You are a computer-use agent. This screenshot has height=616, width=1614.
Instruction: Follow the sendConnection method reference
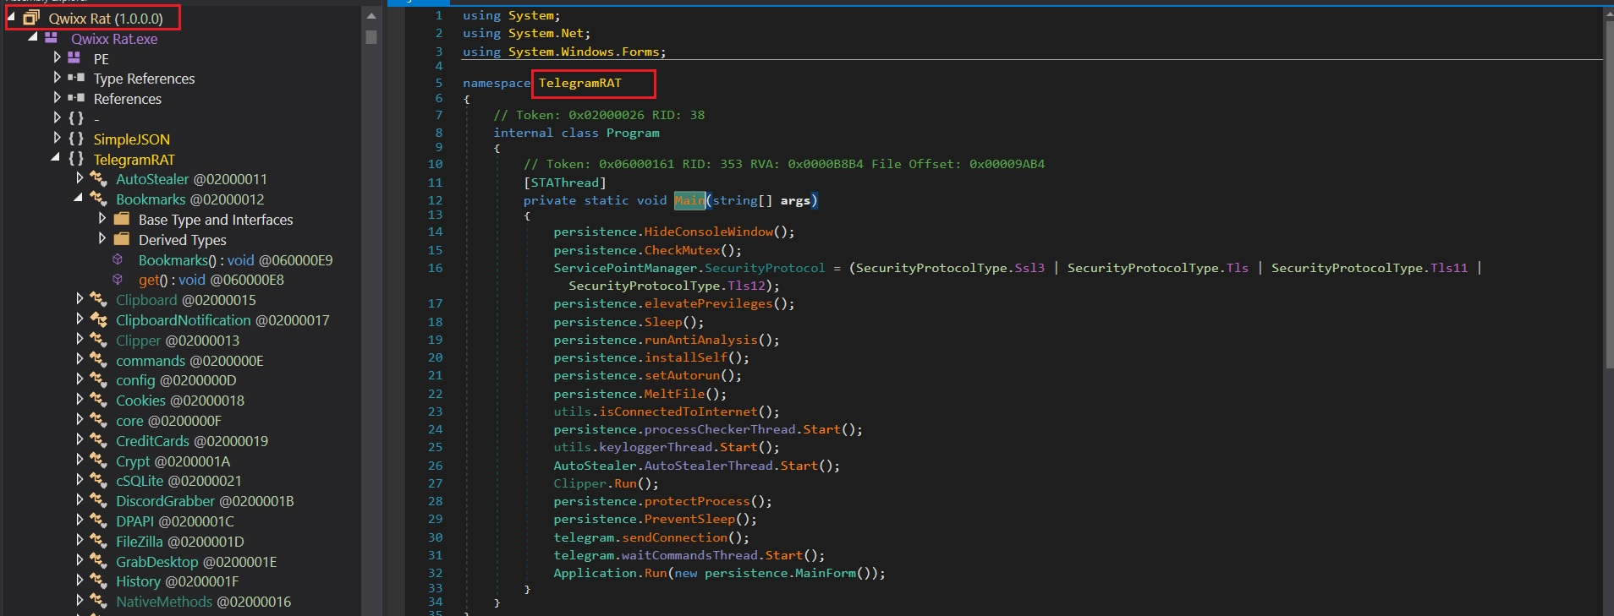[x=674, y=537]
